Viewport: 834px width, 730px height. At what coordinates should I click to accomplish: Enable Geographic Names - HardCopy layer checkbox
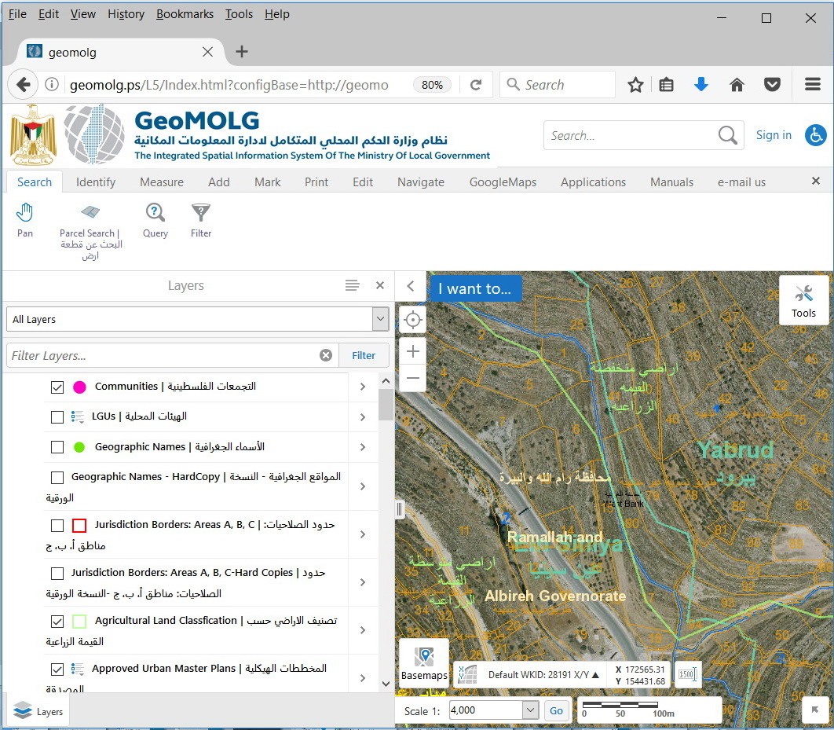click(x=57, y=477)
